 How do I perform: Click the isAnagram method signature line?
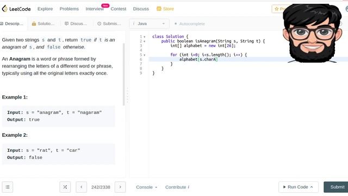[213, 41]
